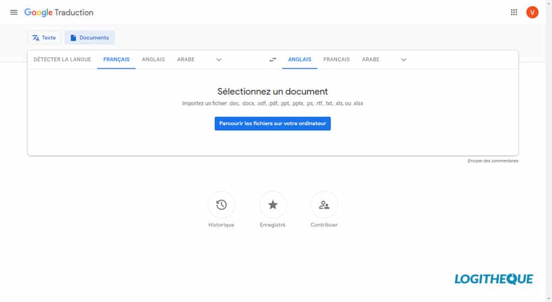
Task: Expand the target language list chevron
Action: pyautogui.click(x=404, y=60)
